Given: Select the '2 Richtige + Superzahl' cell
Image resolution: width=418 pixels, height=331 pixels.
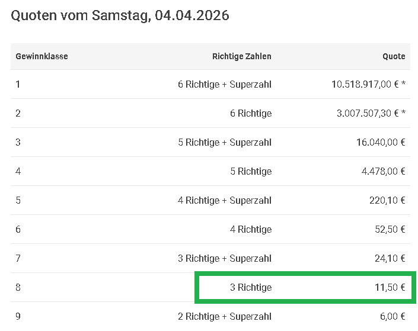Looking at the screenshot, I should 224,316.
